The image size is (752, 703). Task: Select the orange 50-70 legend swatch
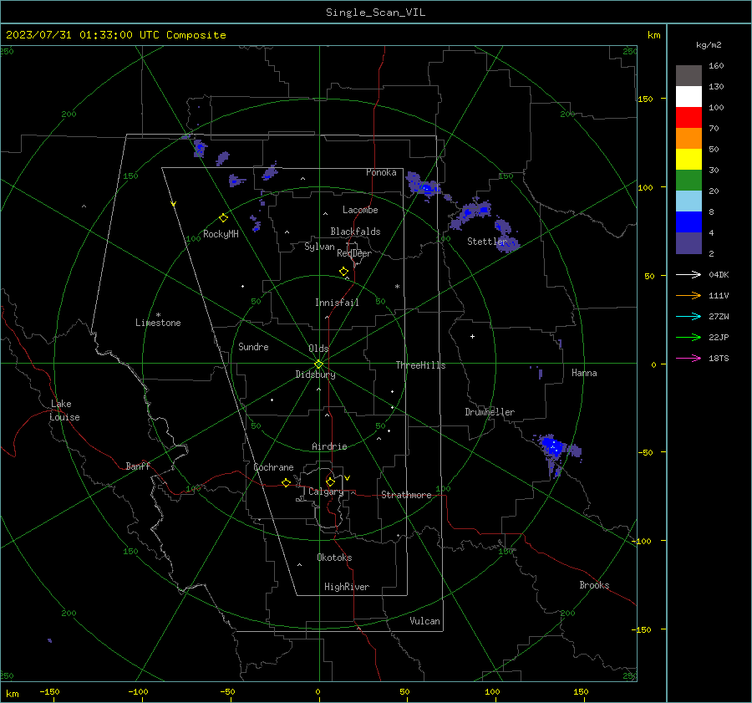click(x=688, y=138)
